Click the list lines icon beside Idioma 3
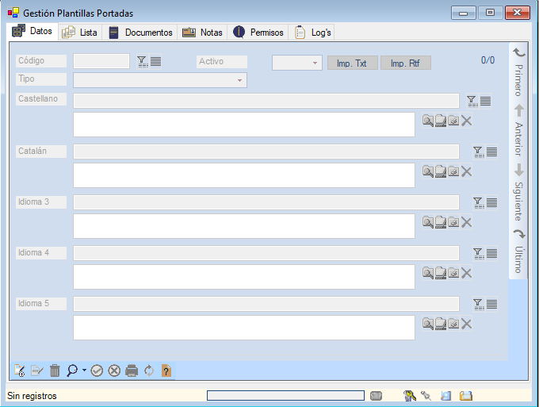 coord(491,202)
